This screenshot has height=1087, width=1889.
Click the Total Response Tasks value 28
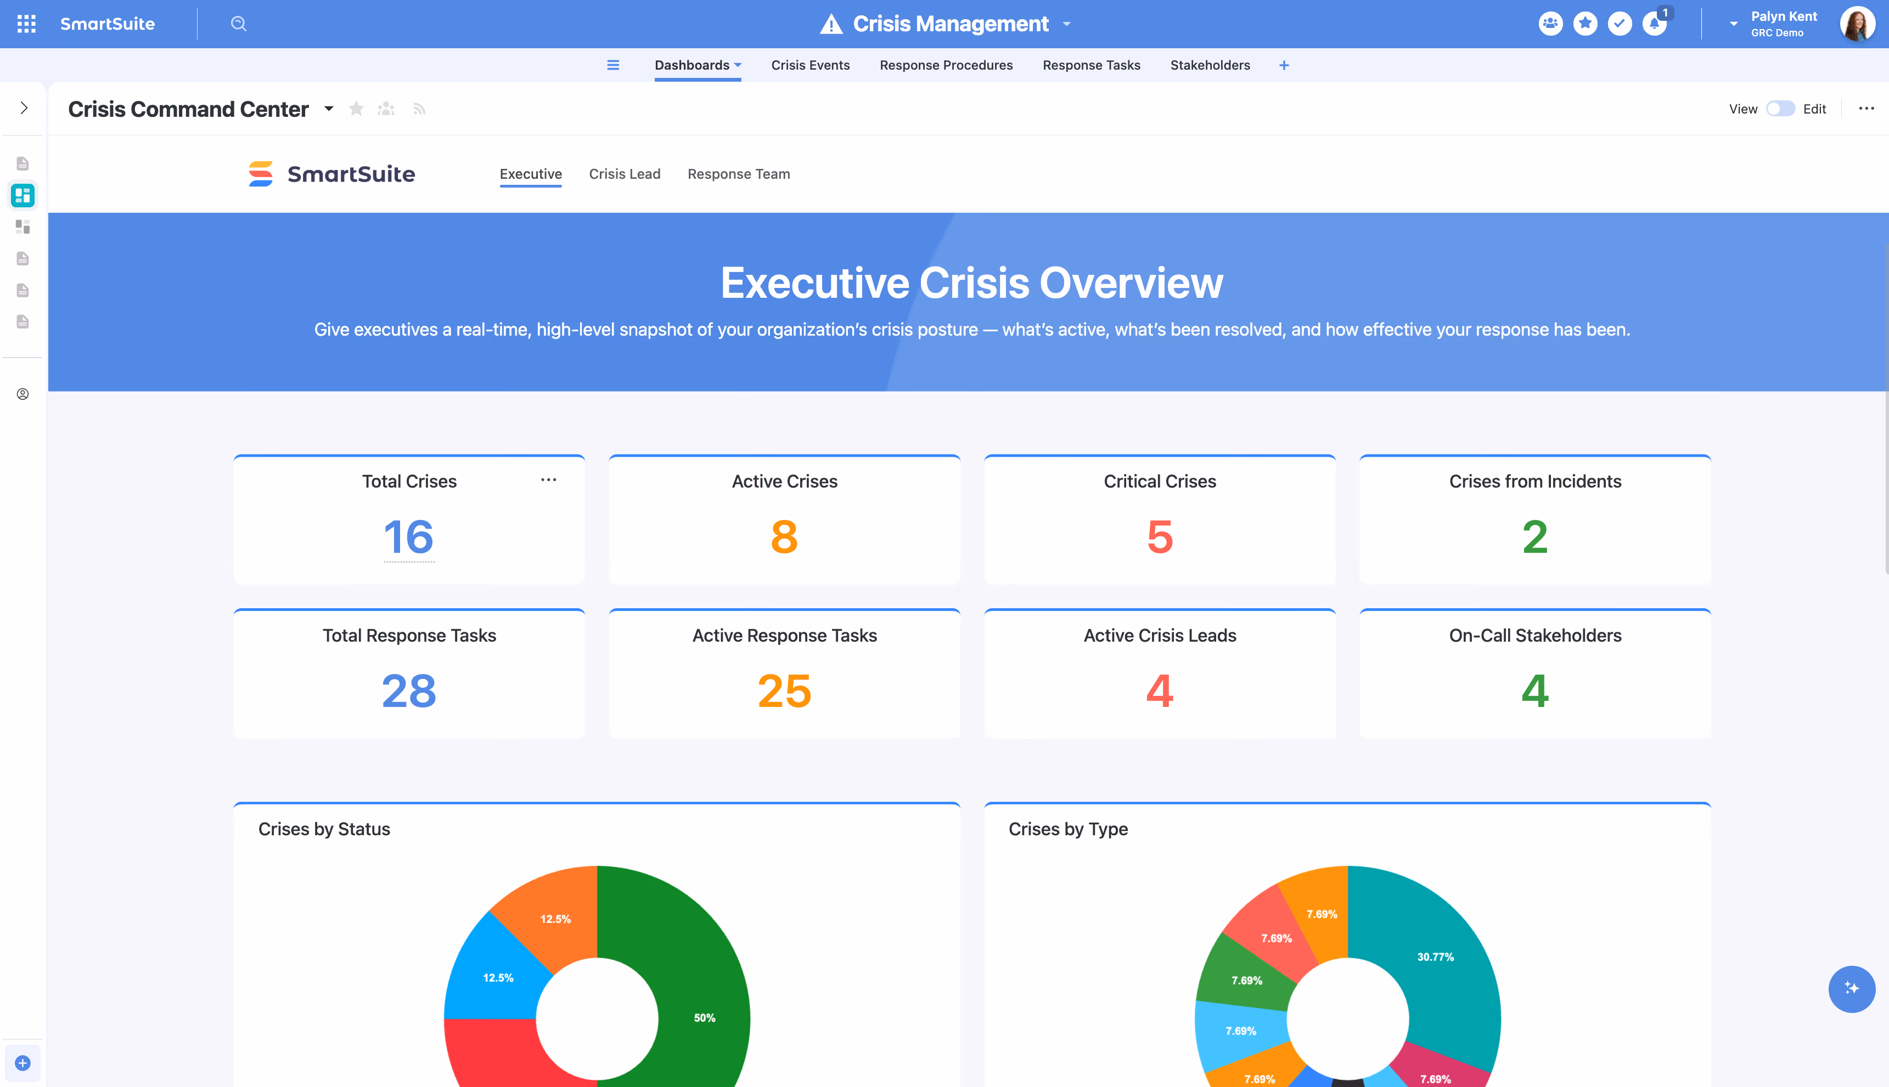[408, 690]
